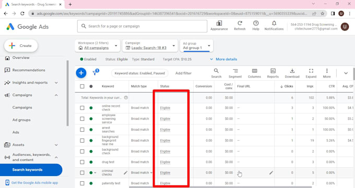Click the Refresh icon
The height and width of the screenshot is (188, 355).
[x=240, y=23]
